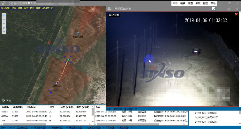Zoom in the map with plus icon
The width and height of the screenshot is (241, 129).
coord(4,19)
